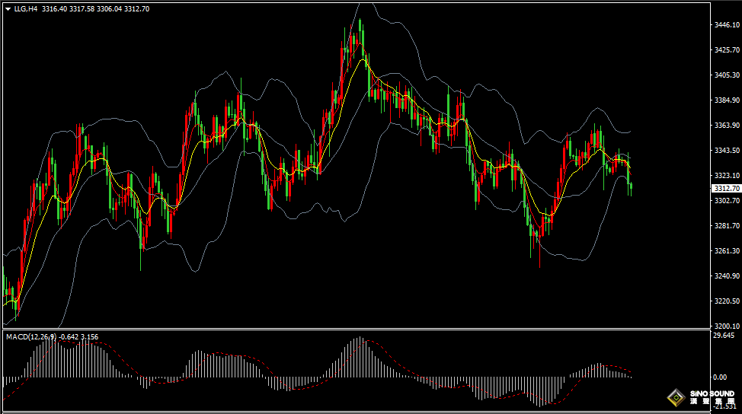
Task: Click the last green candlestick on the chart
Action: click(x=630, y=188)
